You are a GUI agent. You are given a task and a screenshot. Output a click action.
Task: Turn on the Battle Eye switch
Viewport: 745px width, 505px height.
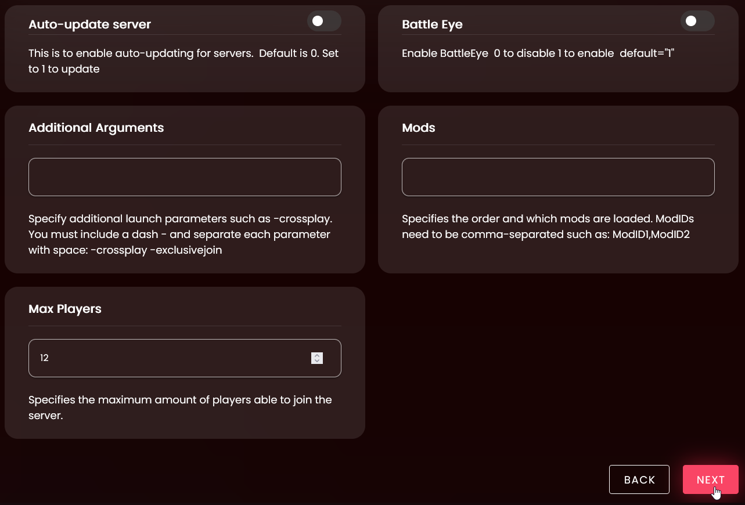click(x=697, y=21)
